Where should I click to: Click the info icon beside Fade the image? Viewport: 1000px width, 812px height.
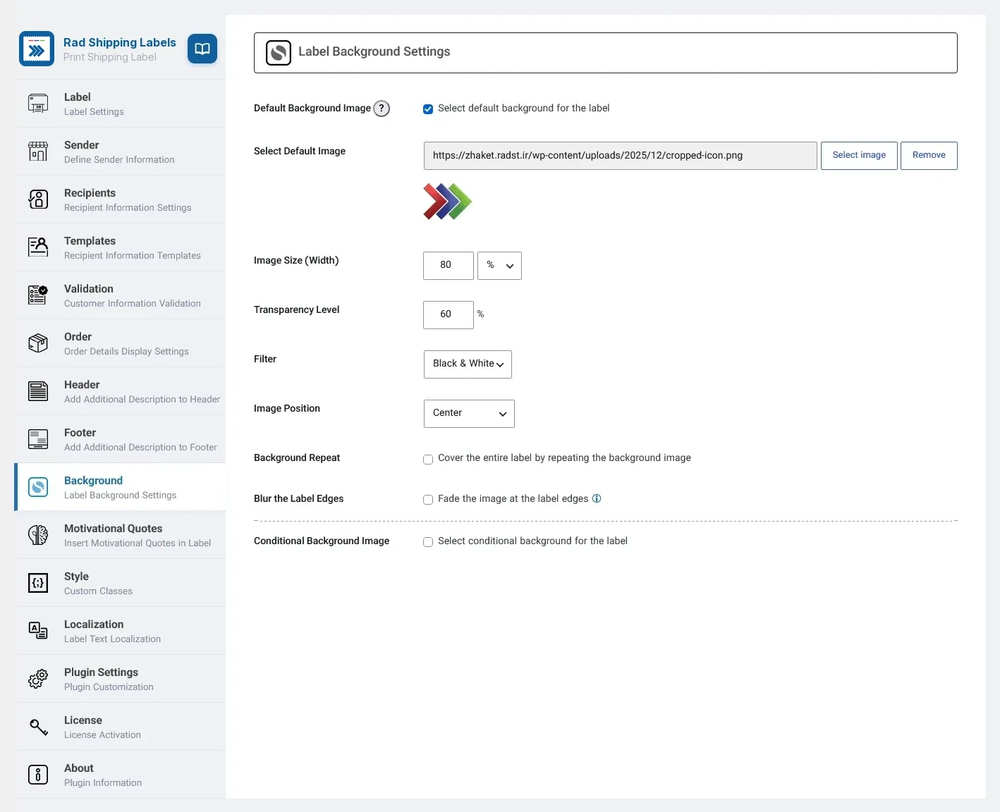[x=597, y=499]
